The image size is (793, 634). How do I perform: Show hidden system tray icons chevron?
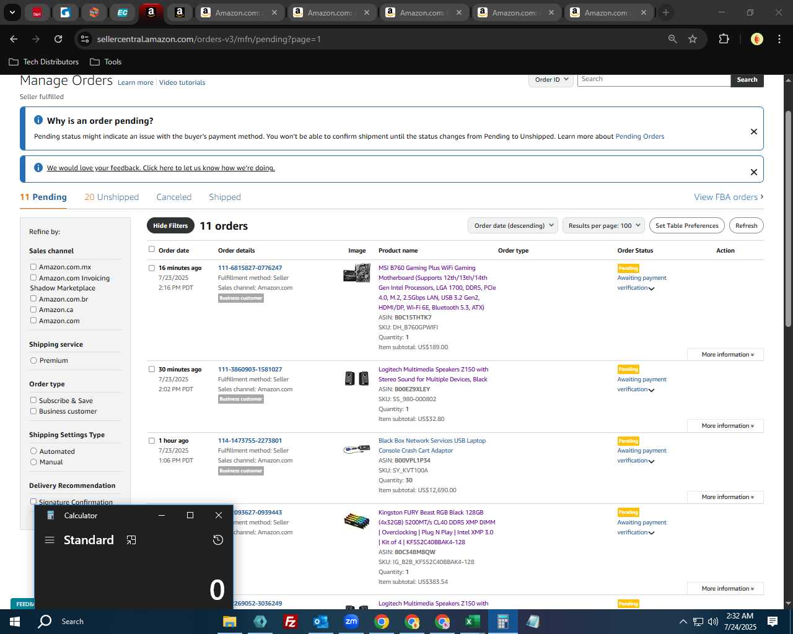683,622
